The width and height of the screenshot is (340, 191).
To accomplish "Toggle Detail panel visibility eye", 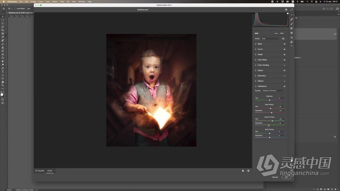I will point(284,54).
